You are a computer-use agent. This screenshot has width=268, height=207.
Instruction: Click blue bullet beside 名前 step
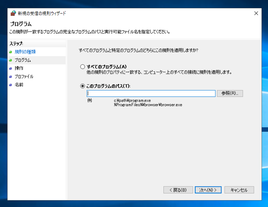point(10,85)
